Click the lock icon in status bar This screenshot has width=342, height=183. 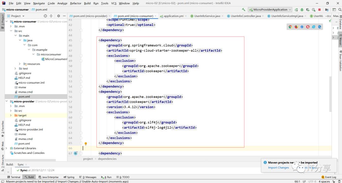click(333, 181)
